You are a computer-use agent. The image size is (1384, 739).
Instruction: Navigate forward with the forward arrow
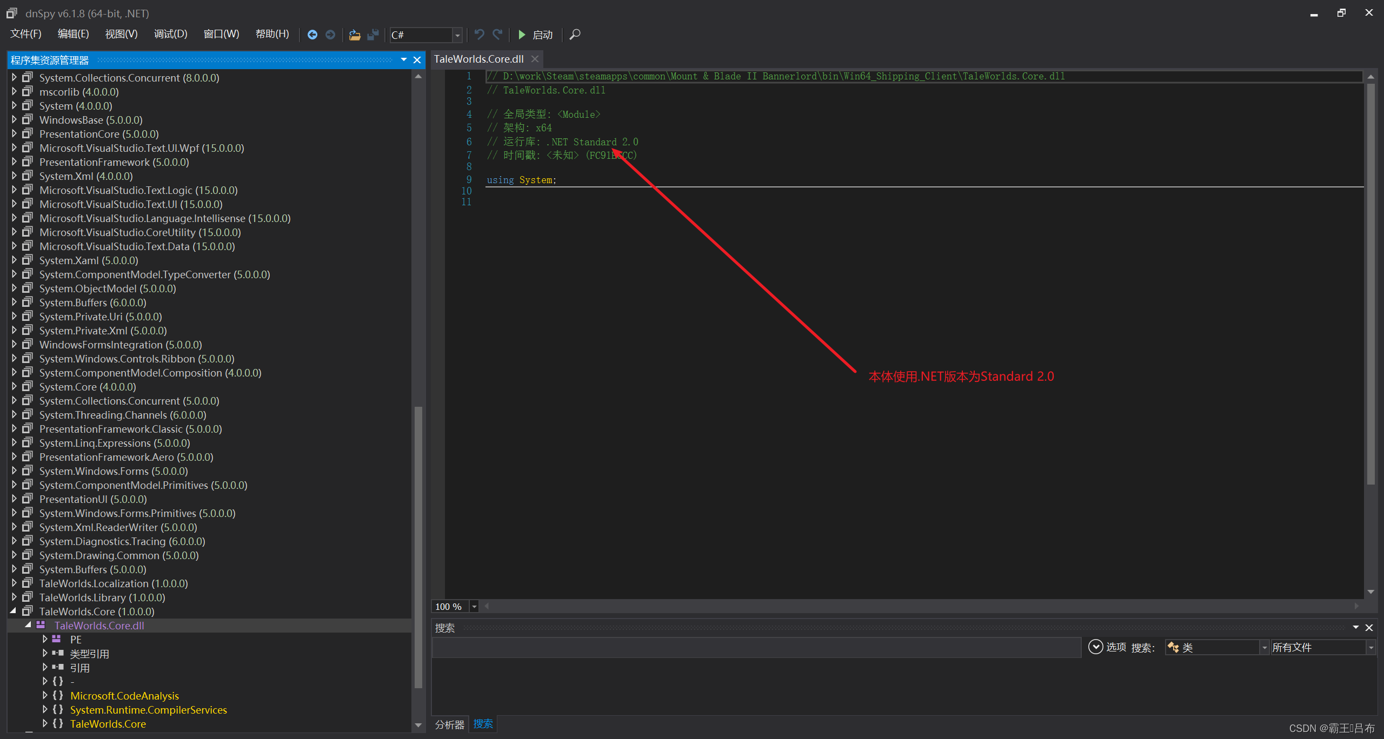click(330, 35)
